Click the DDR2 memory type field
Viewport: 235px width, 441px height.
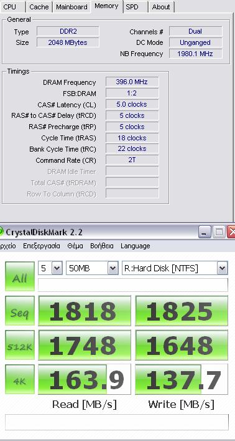[68, 31]
